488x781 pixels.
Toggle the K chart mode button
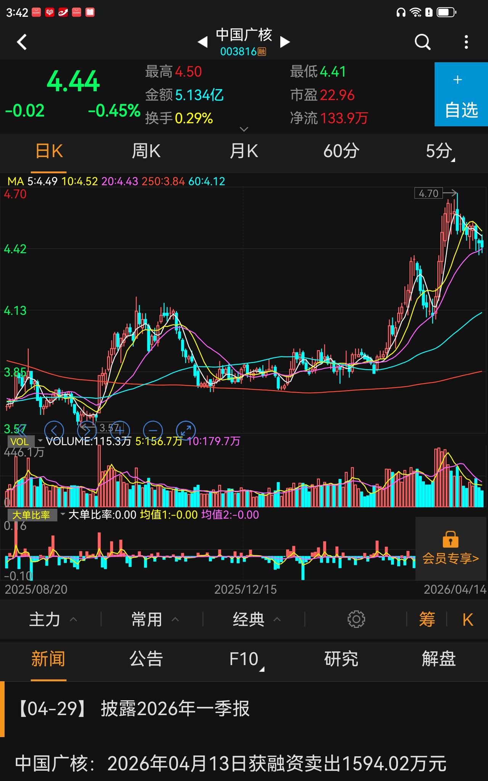pyautogui.click(x=467, y=620)
